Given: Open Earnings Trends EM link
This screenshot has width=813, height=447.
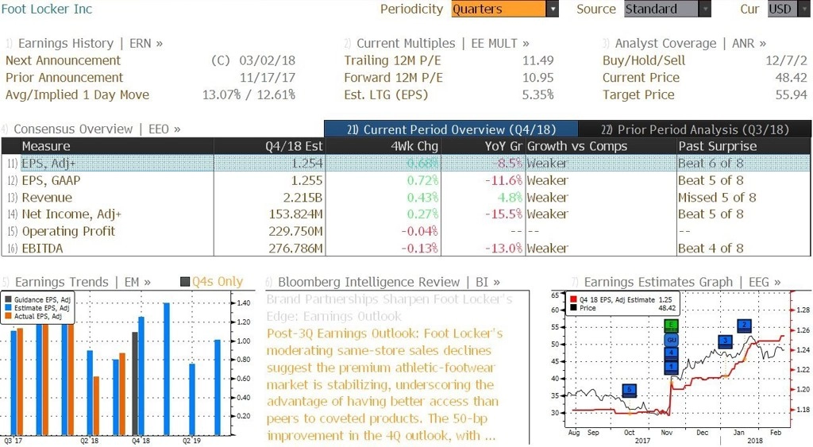Looking at the screenshot, I should [83, 282].
